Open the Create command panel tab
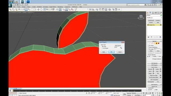 [147, 13]
